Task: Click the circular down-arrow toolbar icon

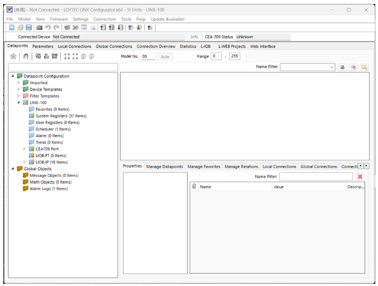Action: click(x=139, y=27)
